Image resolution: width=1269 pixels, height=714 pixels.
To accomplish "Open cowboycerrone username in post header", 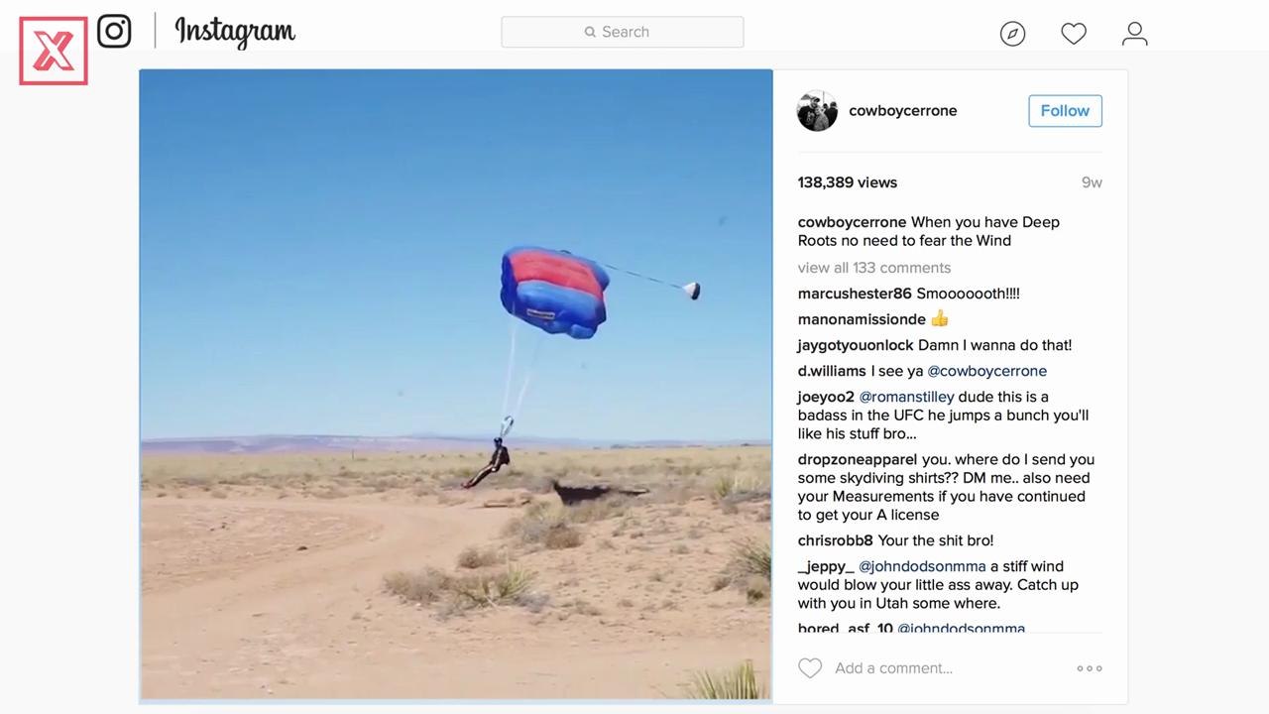I will click(902, 111).
